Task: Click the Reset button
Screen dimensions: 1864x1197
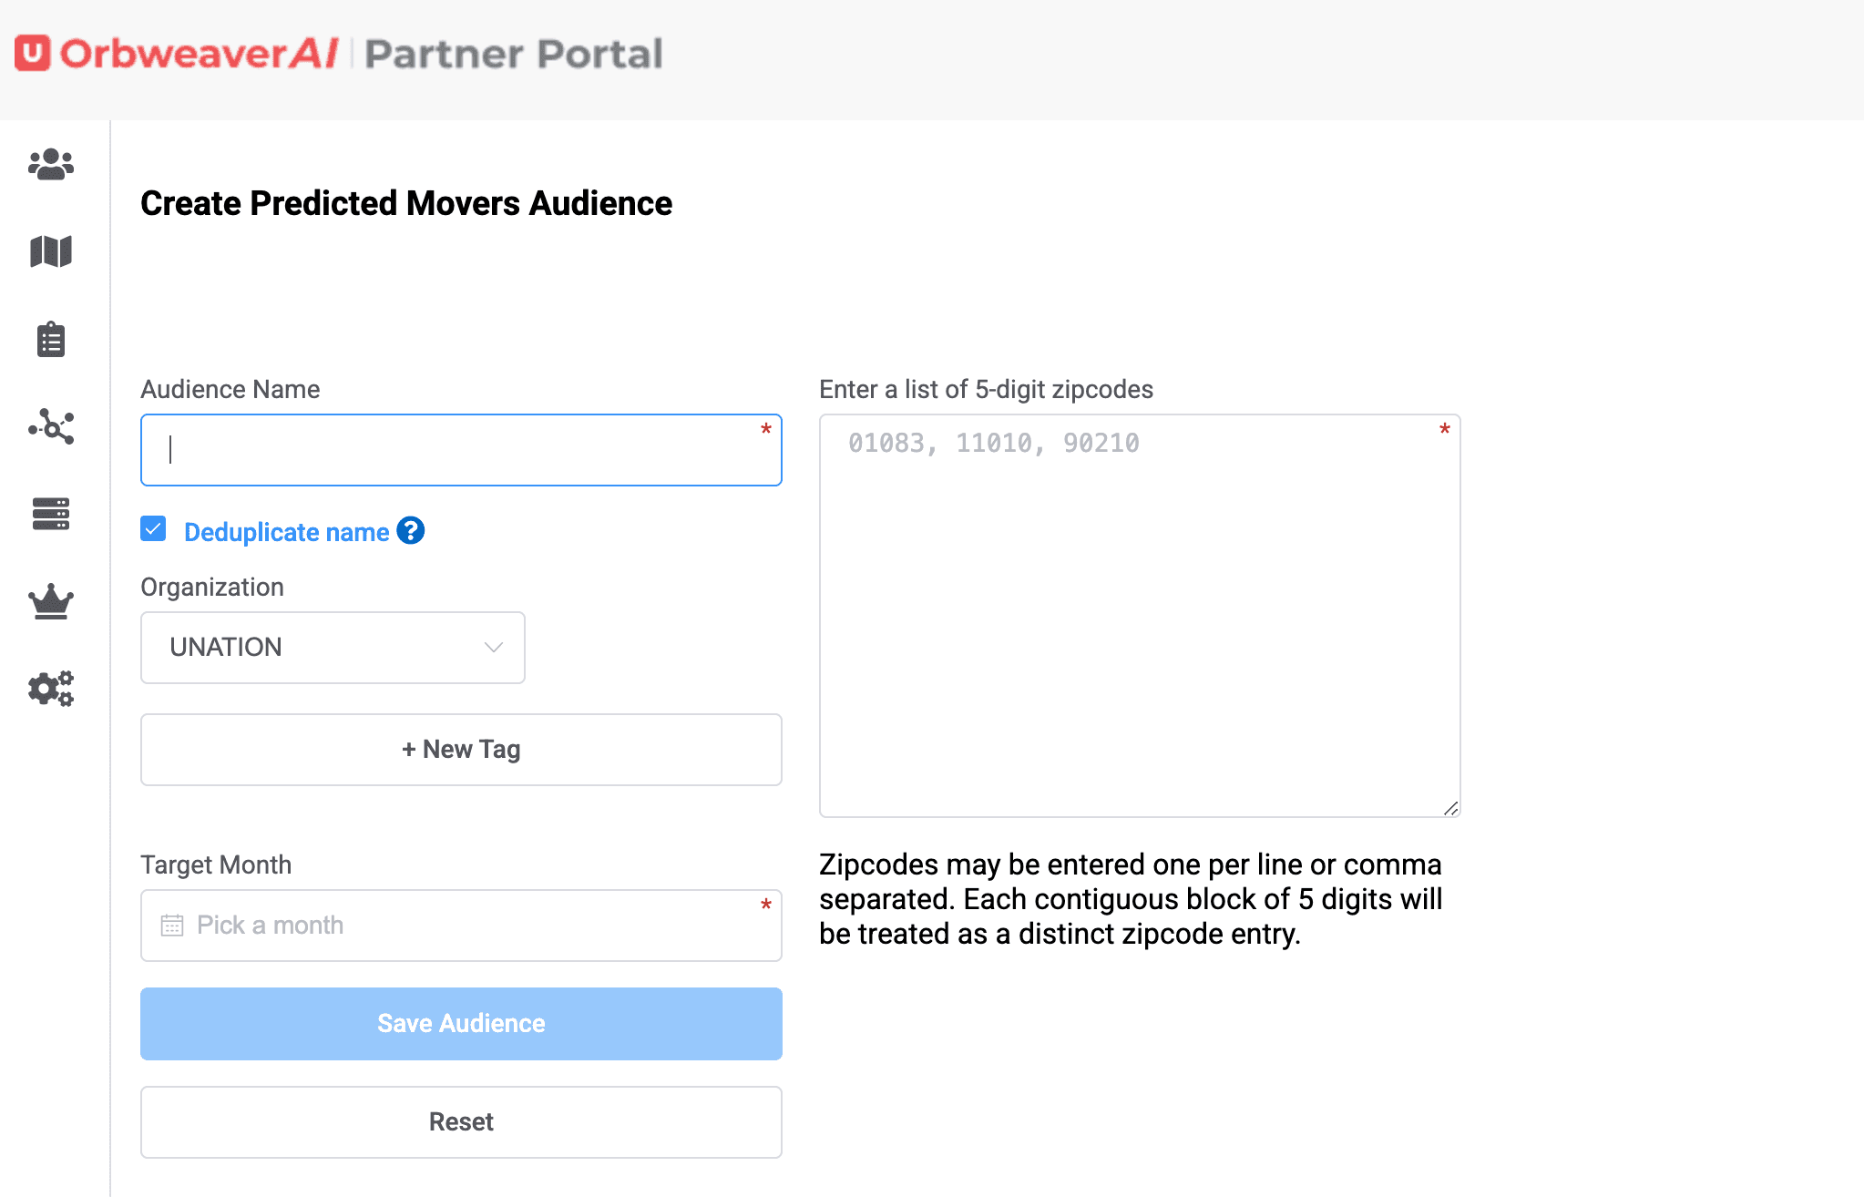Action: 461,1122
